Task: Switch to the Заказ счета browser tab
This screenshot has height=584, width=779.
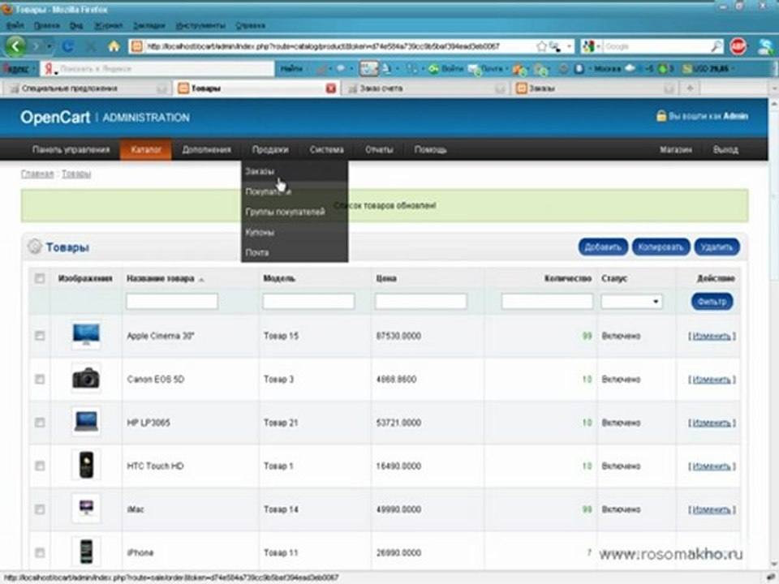Action: pos(426,88)
